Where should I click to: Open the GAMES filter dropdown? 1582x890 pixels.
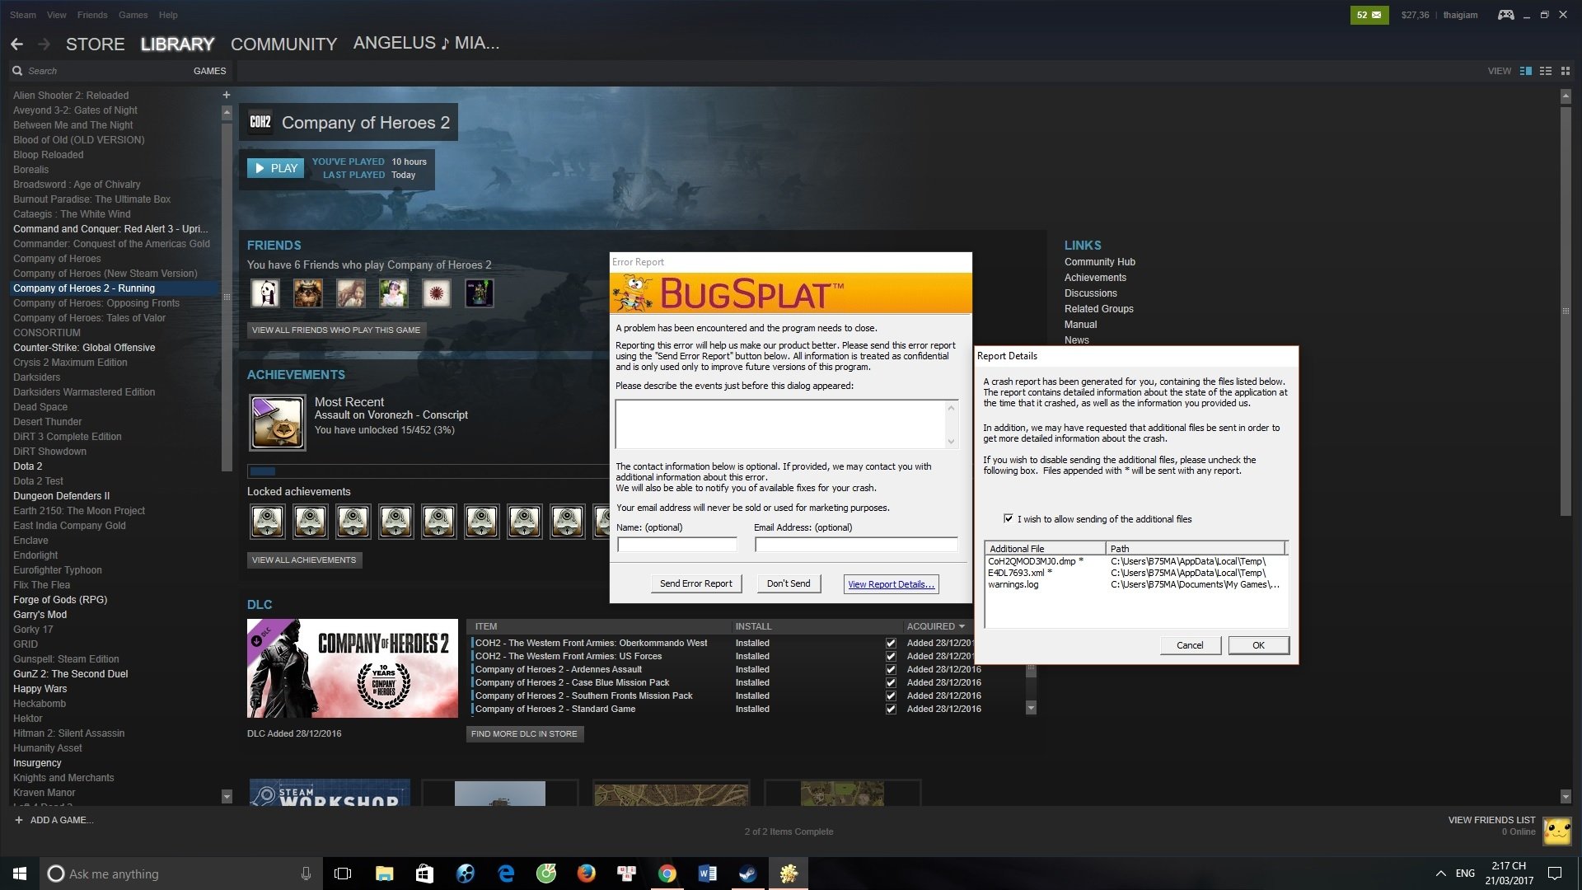[209, 71]
